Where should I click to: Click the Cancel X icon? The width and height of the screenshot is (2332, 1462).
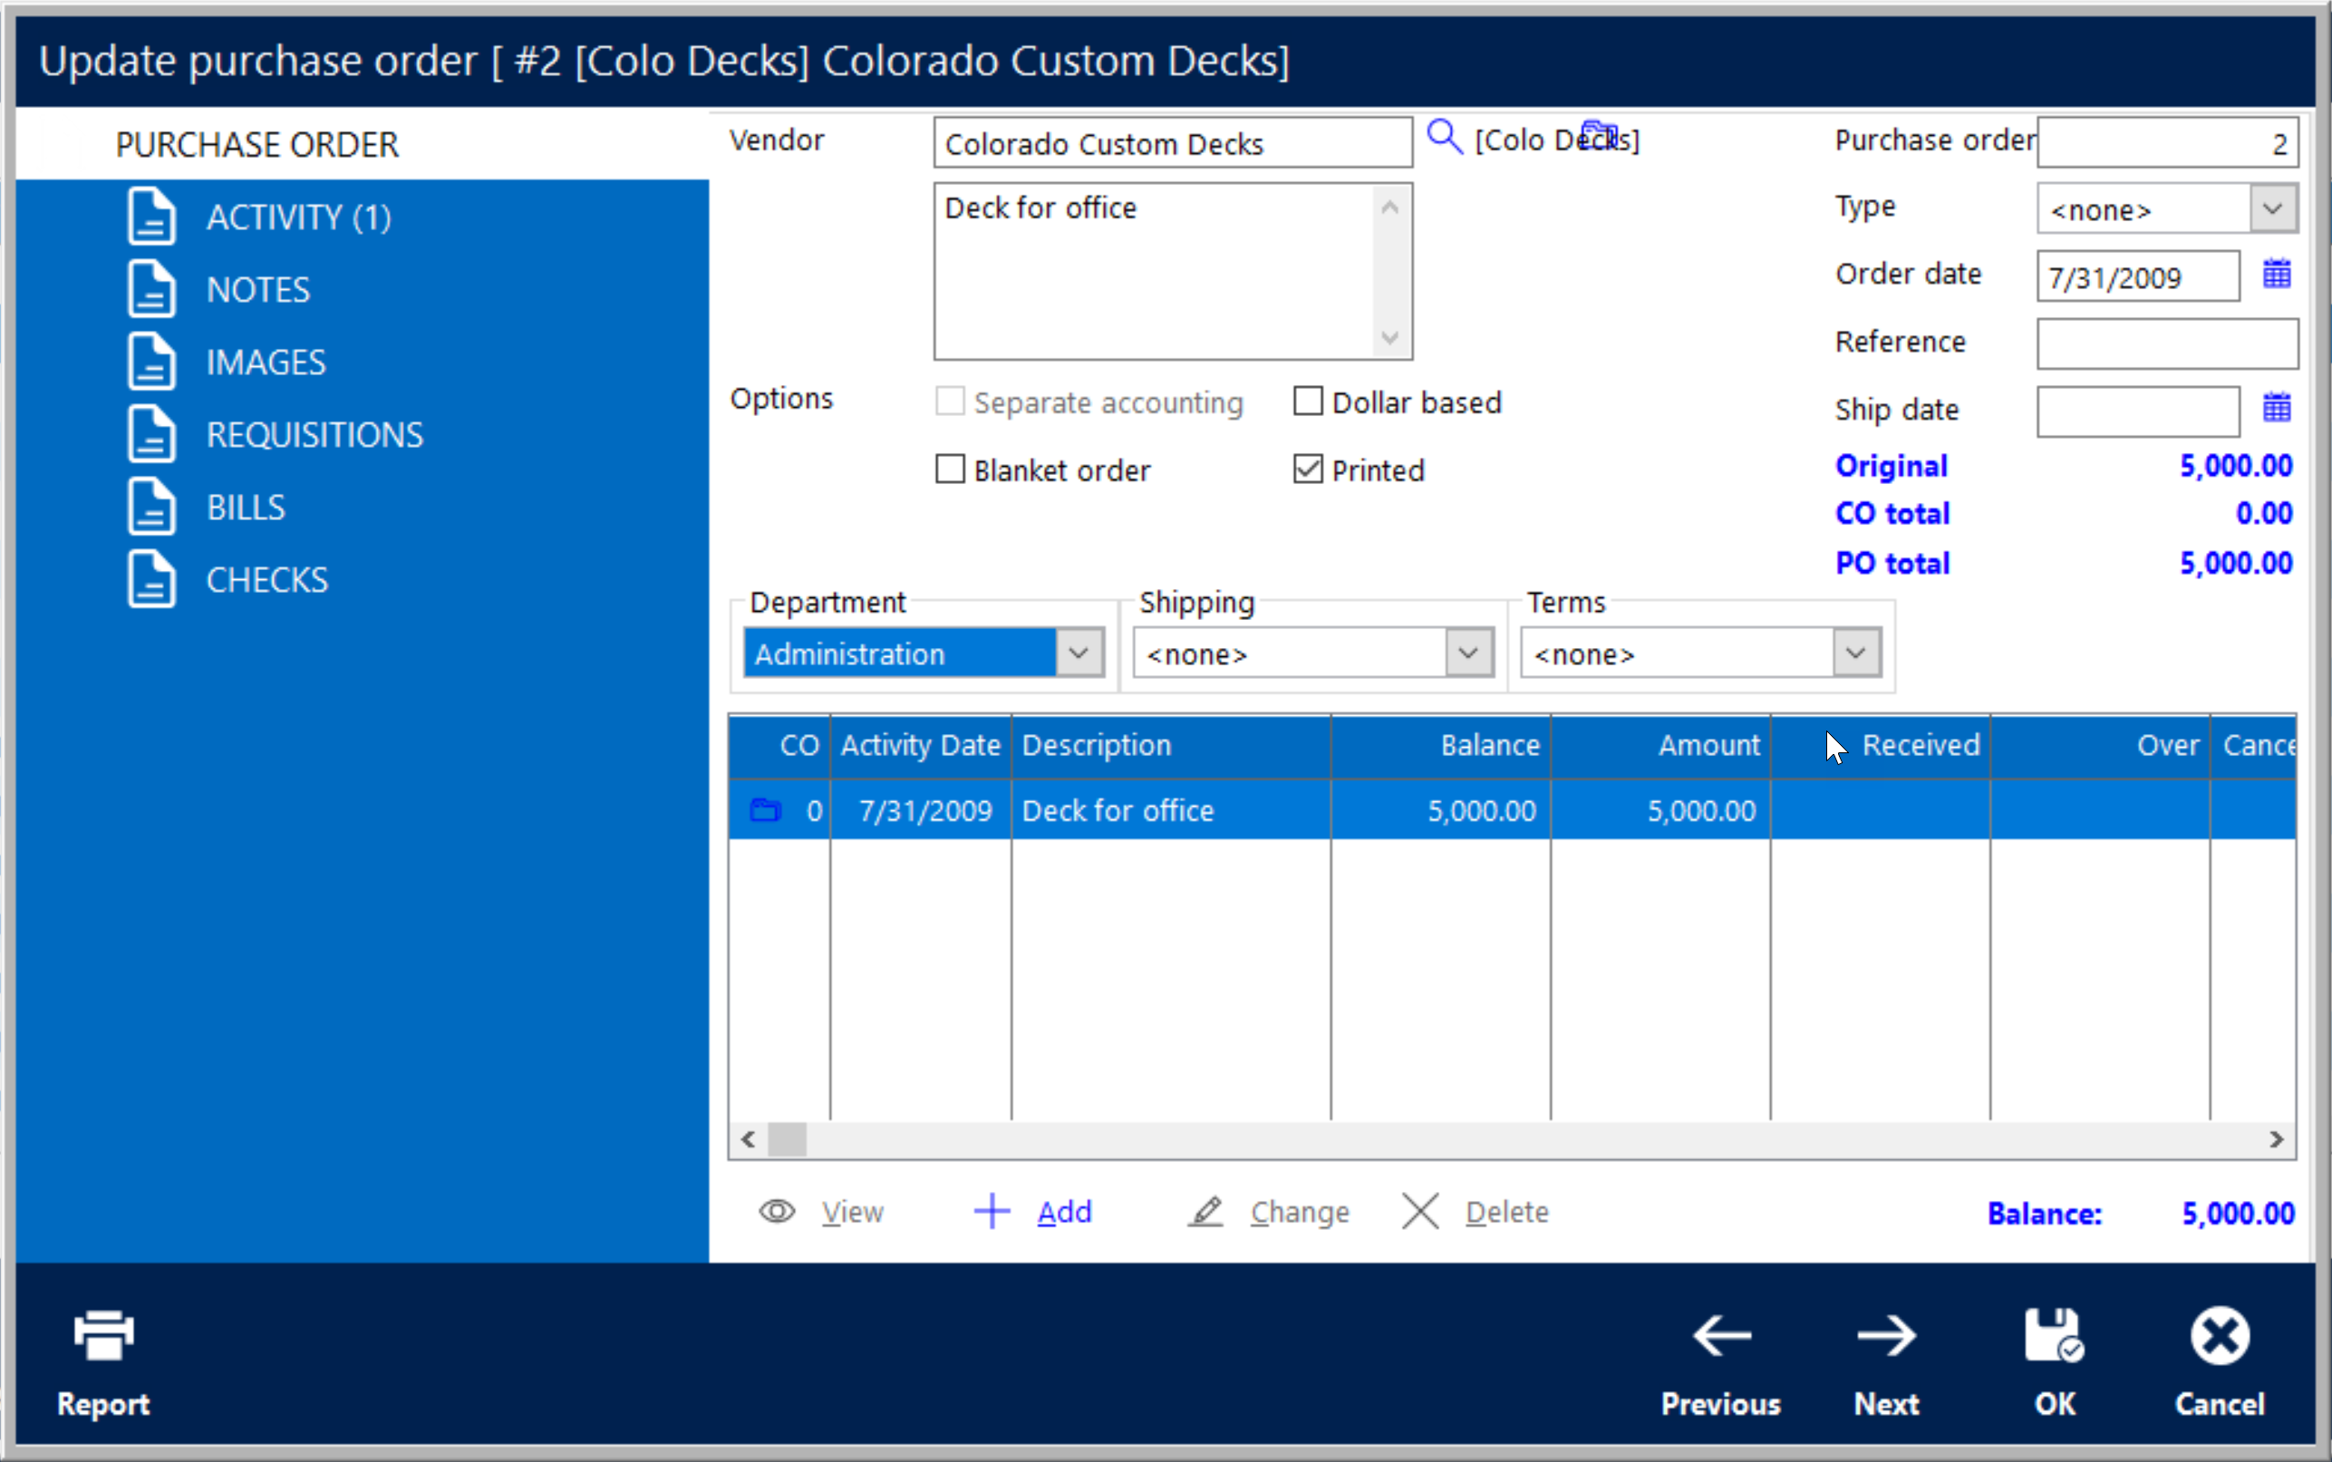2219,1336
